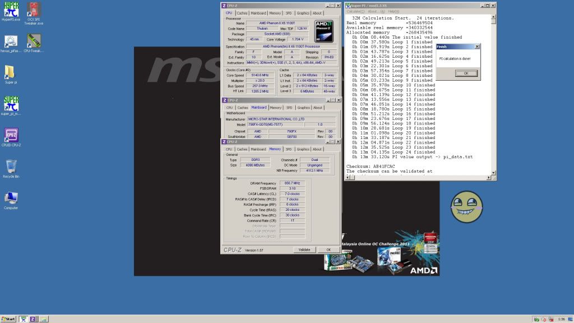Image resolution: width=574 pixels, height=323 pixels.
Task: Launch OCX SPI Tweaker.exe shortcut
Action: coord(34,10)
